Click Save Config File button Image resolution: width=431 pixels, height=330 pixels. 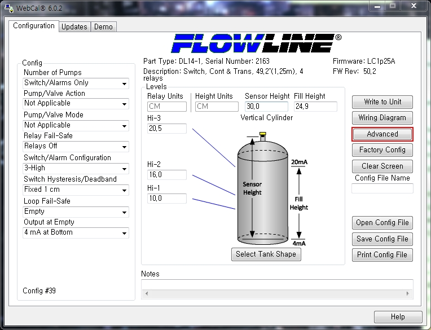[382, 239]
